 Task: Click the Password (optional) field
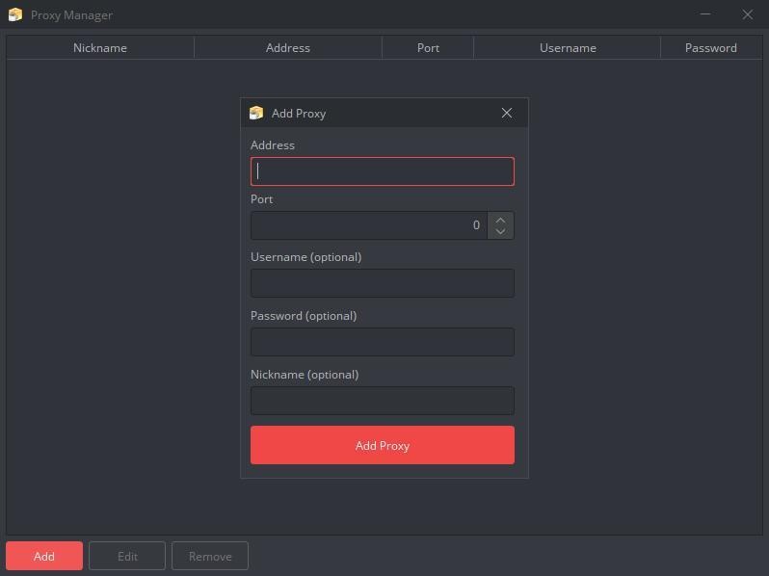383,342
